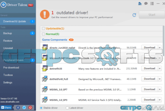Open the feedback chat bubble icon
165x111 pixels.
[x=146, y=4]
